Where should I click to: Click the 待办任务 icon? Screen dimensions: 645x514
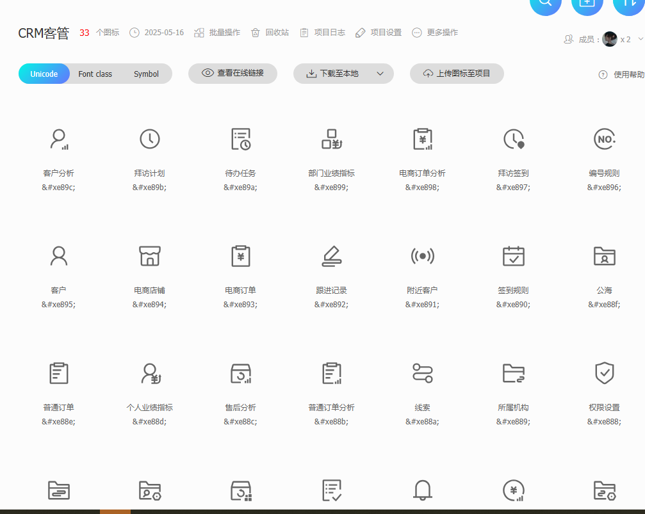241,139
